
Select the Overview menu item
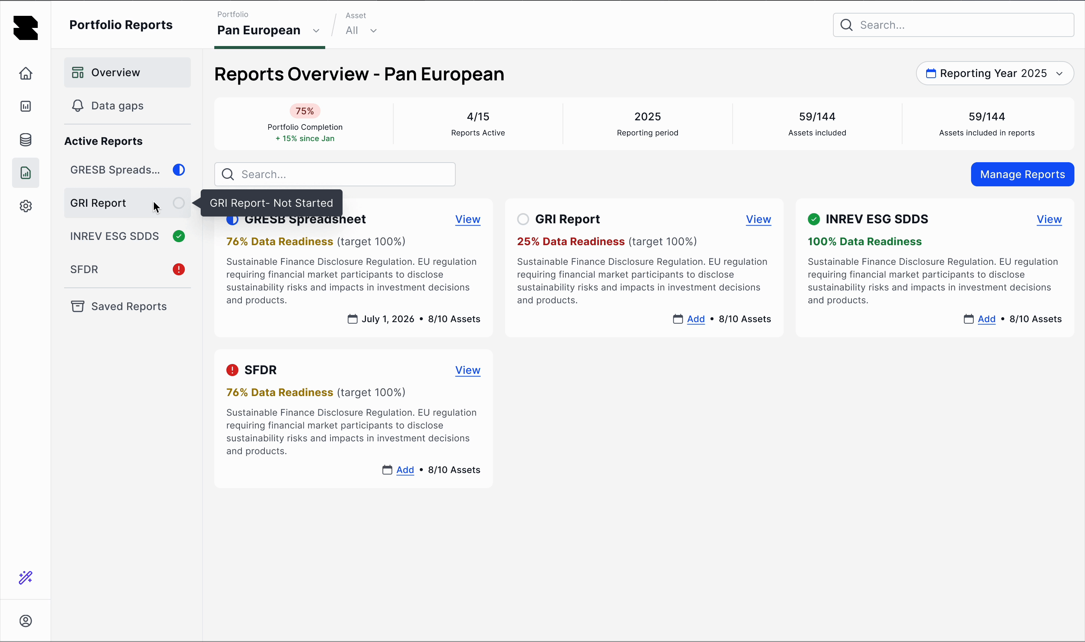point(127,72)
